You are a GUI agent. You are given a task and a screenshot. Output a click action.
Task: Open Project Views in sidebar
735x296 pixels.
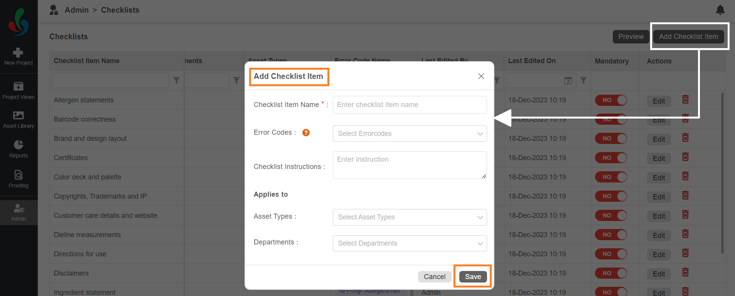(x=19, y=90)
